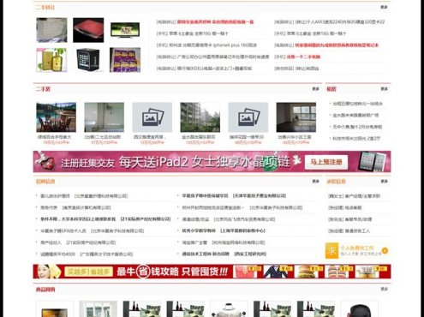Open the 招聘信息 section heading
424x317 pixels.
click(45, 182)
